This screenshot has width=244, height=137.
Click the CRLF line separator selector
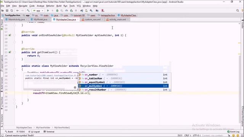click(188, 135)
